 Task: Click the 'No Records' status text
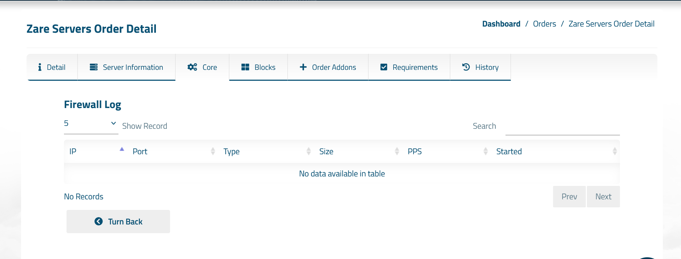click(x=84, y=197)
